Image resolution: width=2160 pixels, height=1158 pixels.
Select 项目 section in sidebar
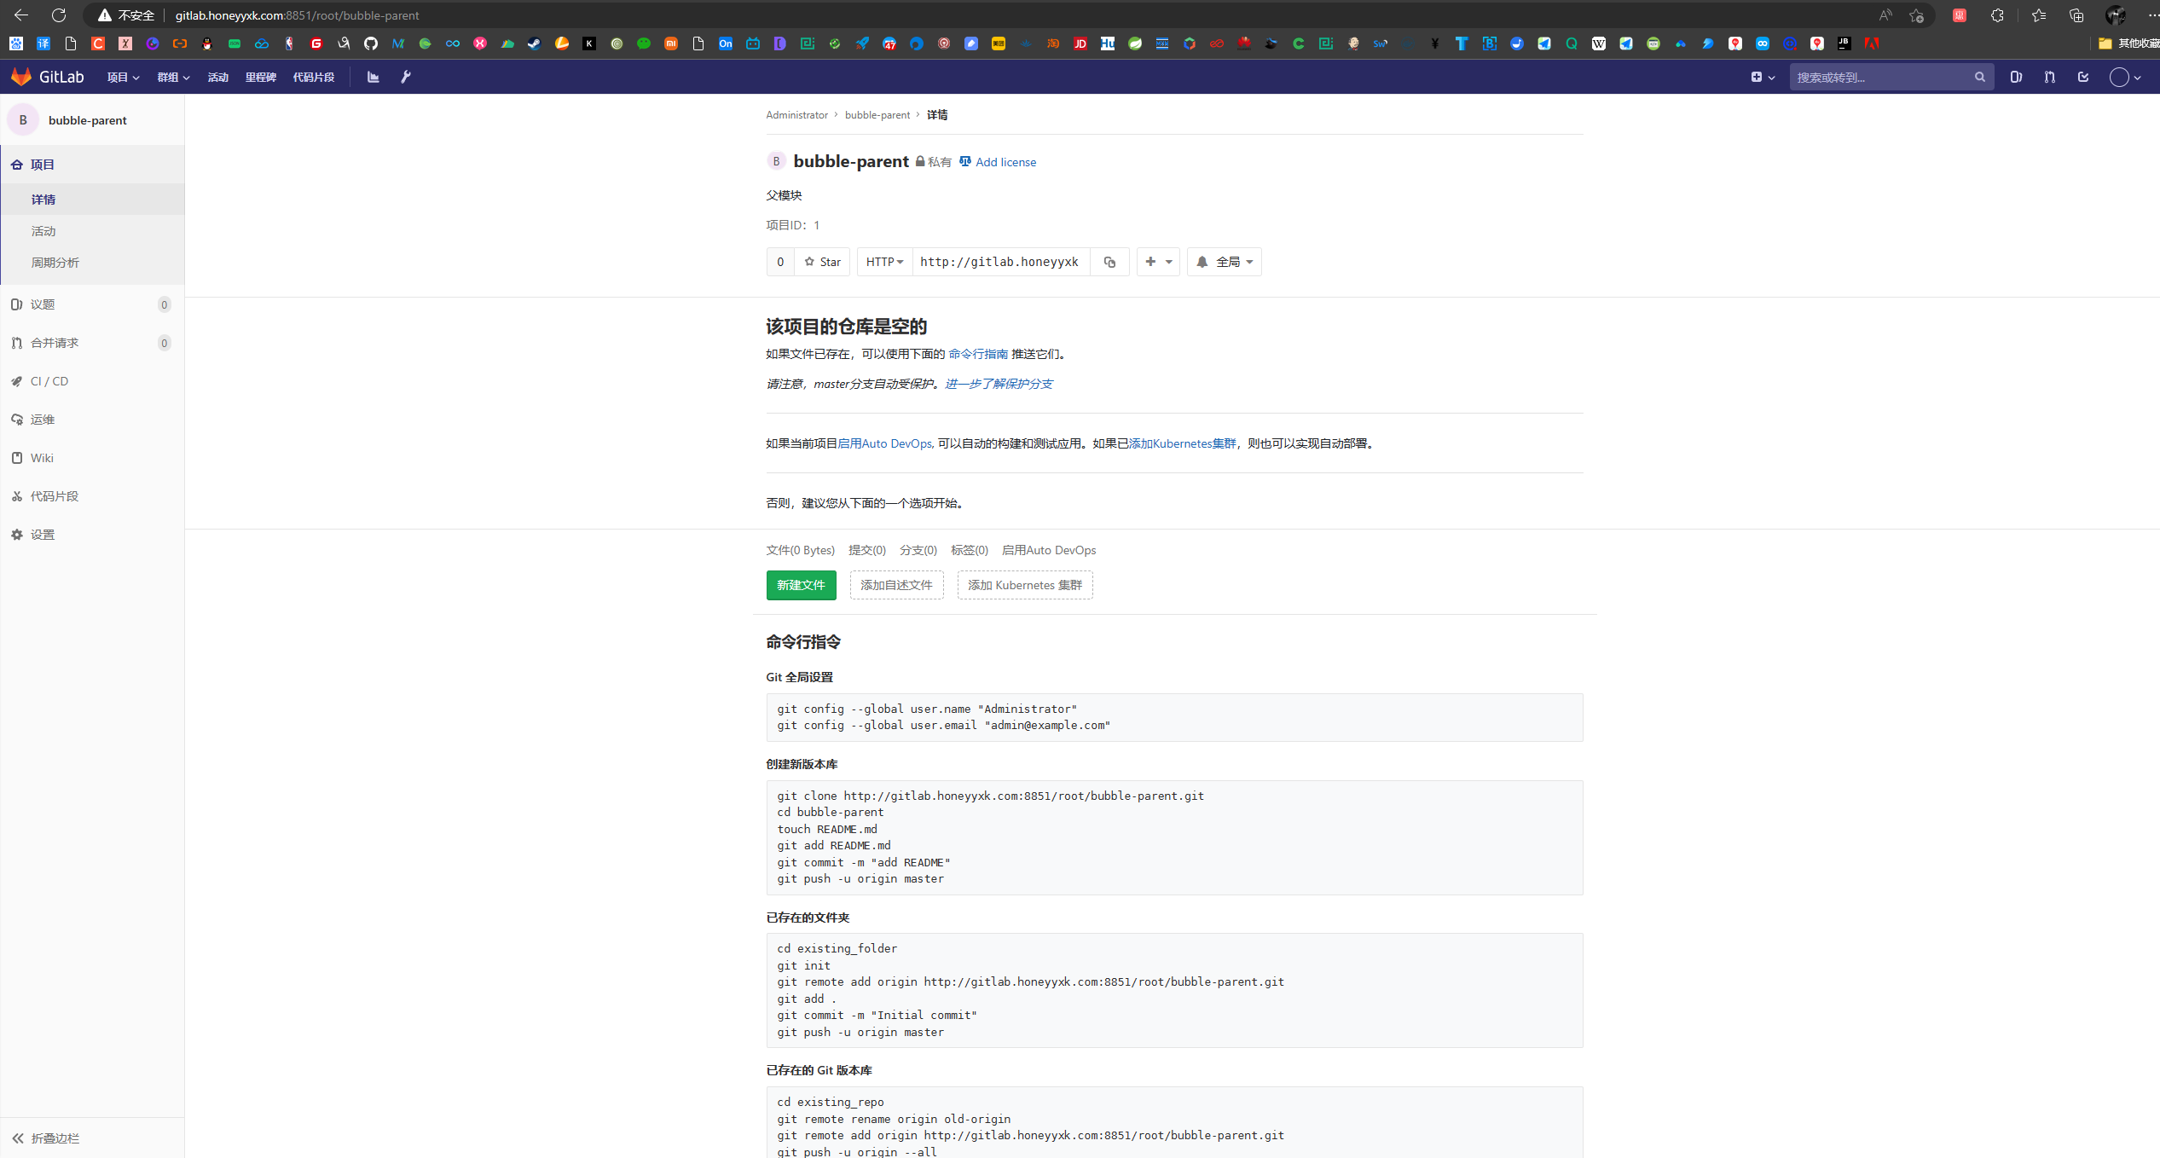click(x=92, y=165)
